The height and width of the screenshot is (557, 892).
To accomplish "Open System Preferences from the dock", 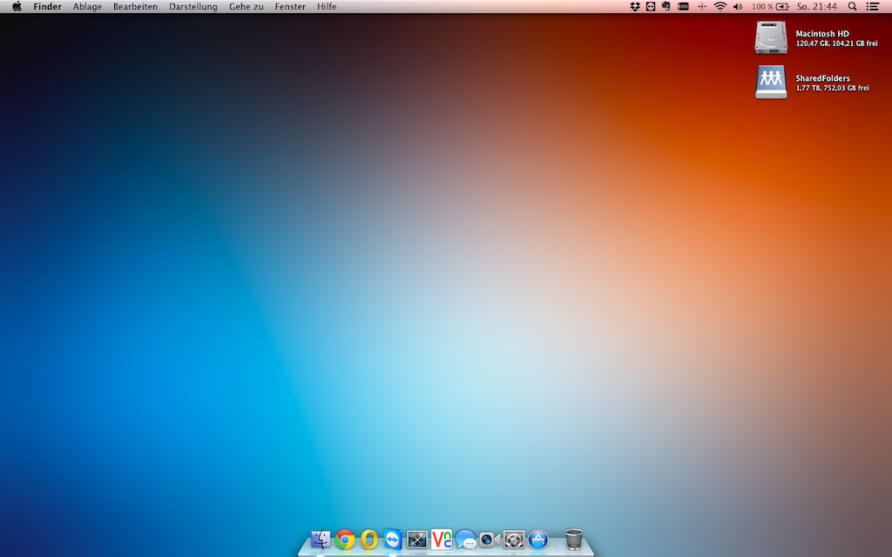I will point(514,540).
